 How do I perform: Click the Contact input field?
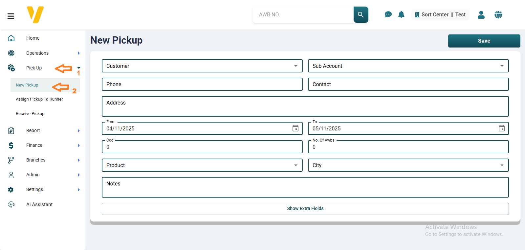click(408, 84)
